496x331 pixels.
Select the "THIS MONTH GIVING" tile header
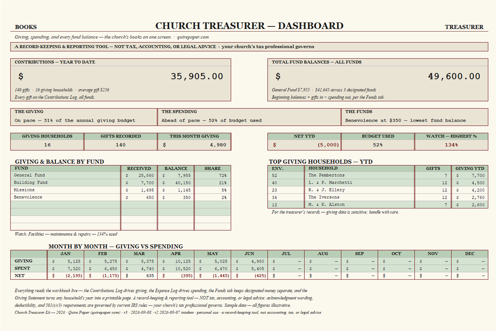tap(194, 136)
